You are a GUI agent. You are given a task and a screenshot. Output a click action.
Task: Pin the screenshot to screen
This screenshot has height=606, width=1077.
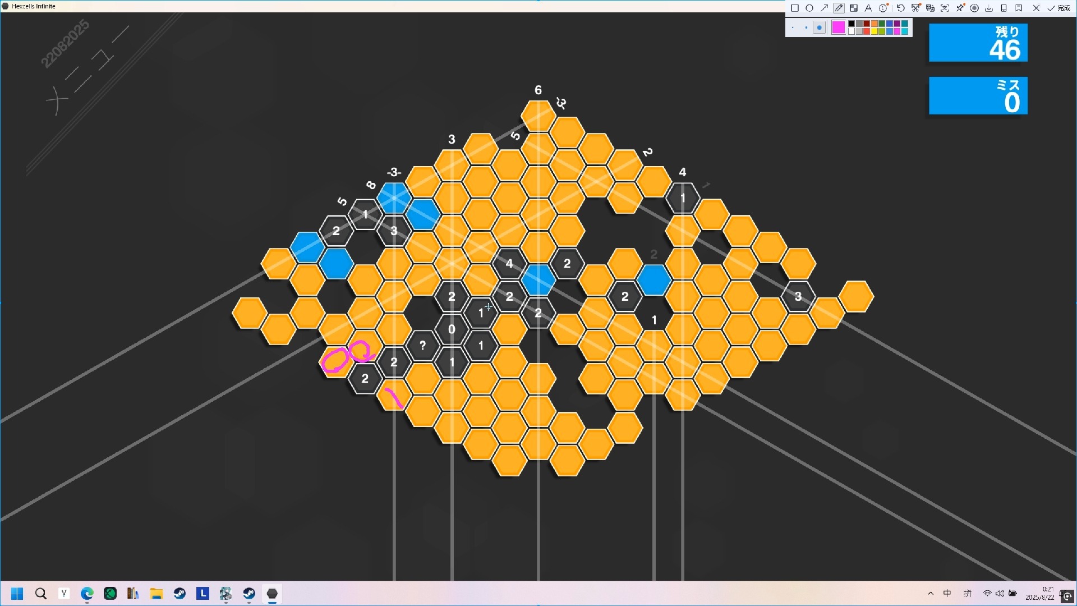[x=960, y=8]
